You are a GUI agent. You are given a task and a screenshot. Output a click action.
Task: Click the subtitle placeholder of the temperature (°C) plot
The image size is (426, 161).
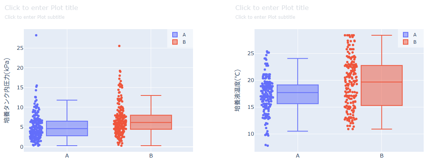pos(265,17)
